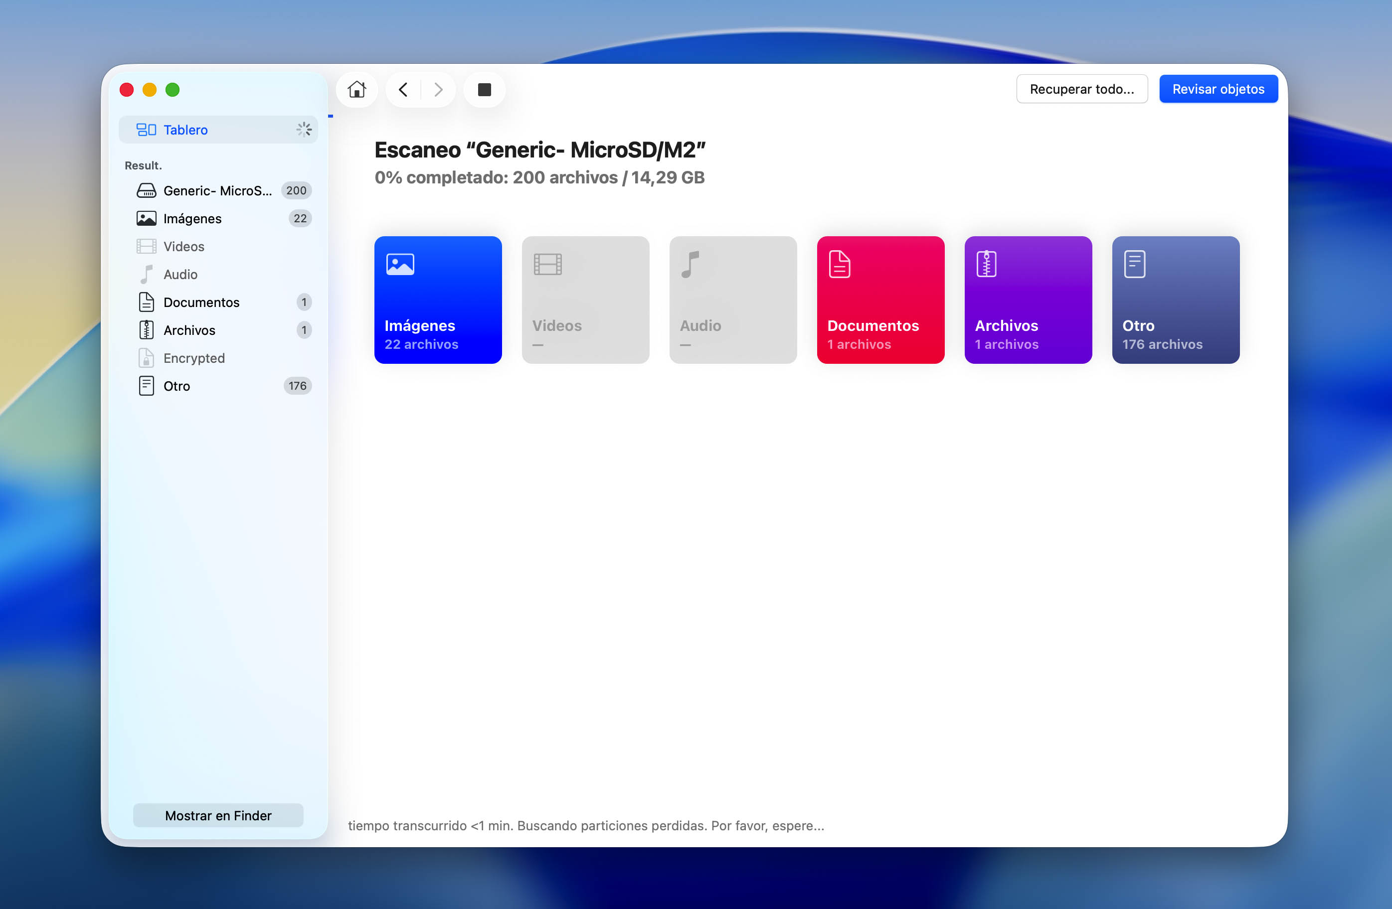
Task: Click the 0% completado status line
Action: pyautogui.click(x=539, y=177)
